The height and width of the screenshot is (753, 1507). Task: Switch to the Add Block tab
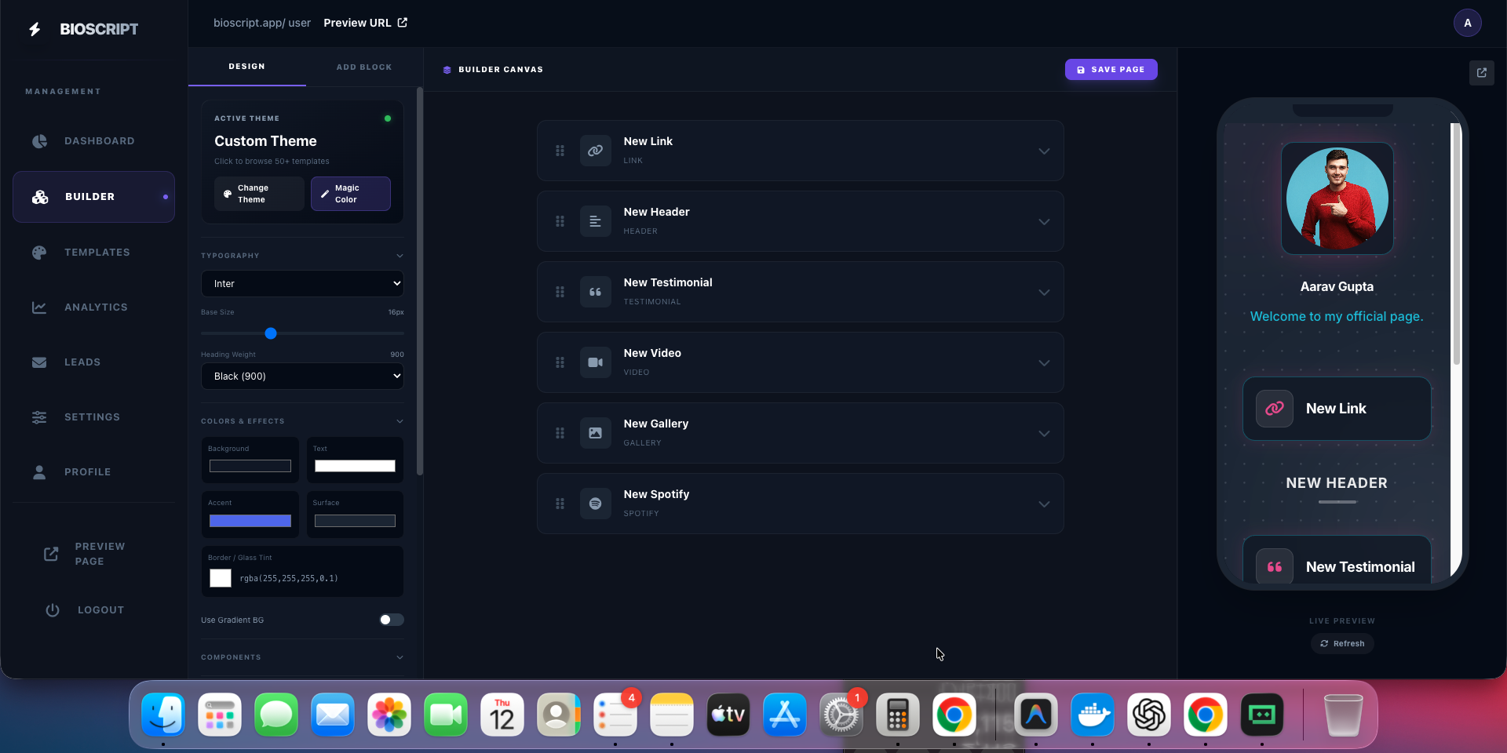364,67
